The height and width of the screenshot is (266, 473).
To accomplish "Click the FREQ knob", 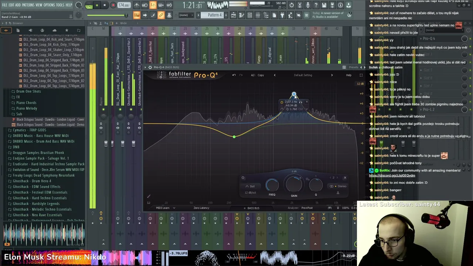I will click(272, 184).
